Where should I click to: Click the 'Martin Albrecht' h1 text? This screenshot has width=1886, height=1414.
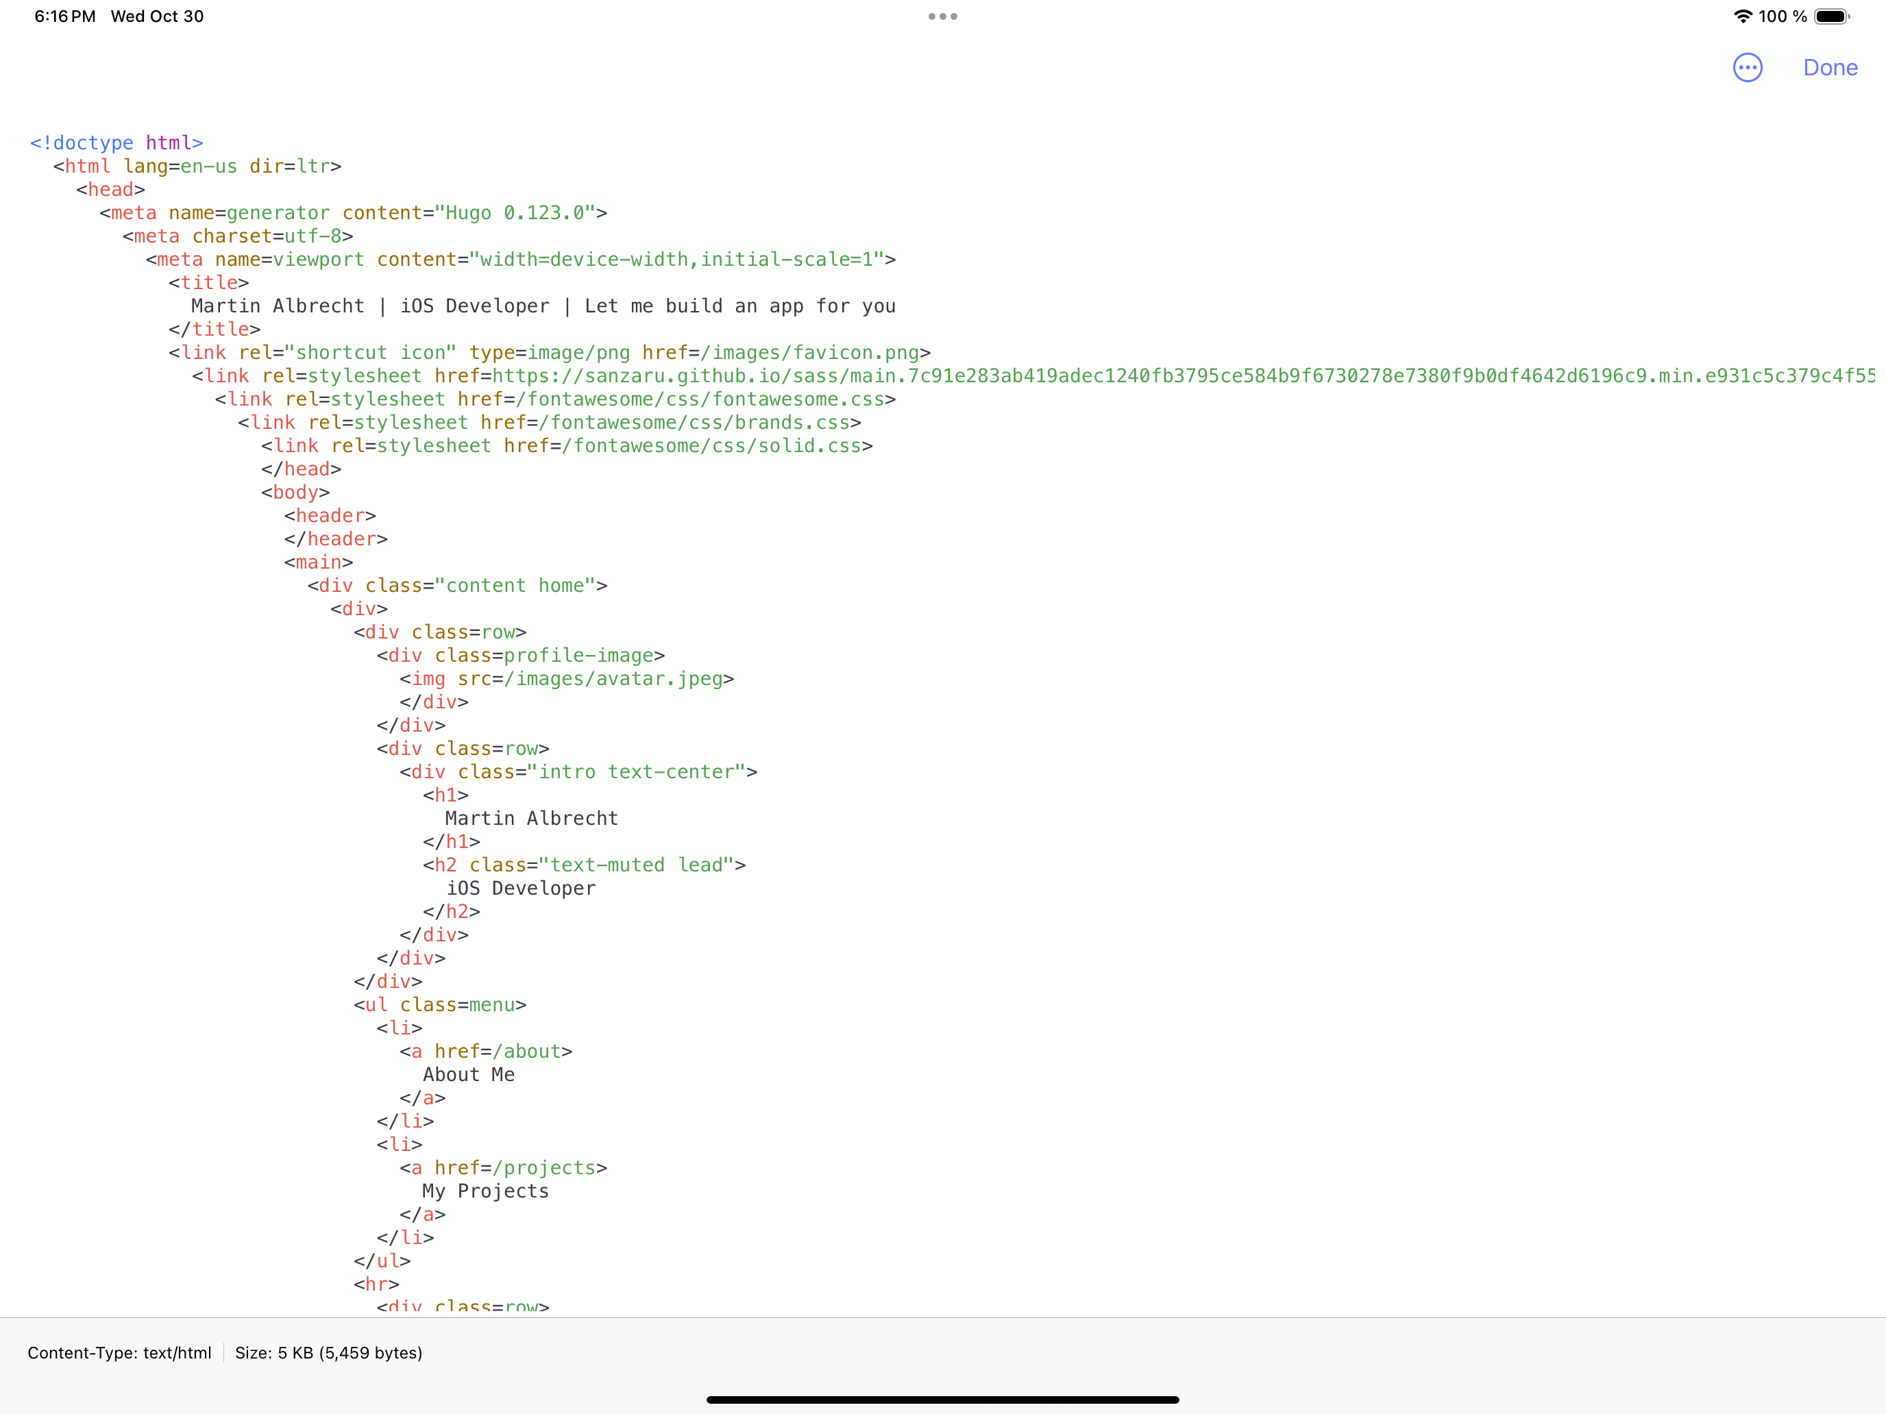click(532, 818)
